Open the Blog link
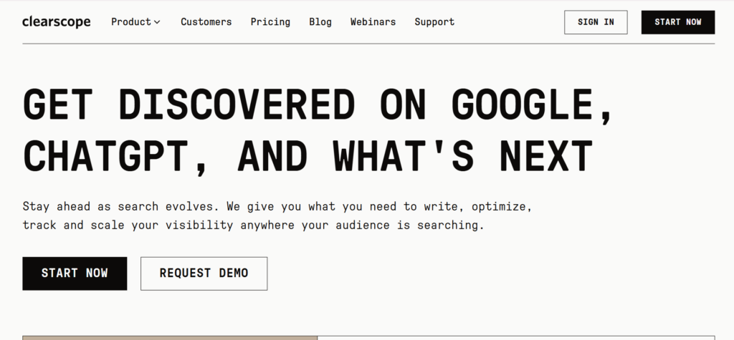734x340 pixels. point(320,22)
